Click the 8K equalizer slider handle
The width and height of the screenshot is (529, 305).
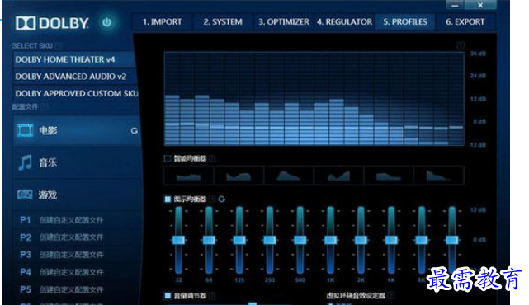[422, 240]
